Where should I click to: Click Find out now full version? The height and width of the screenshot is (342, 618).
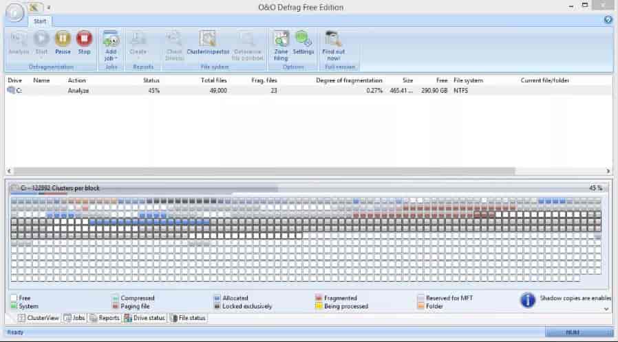click(334, 45)
